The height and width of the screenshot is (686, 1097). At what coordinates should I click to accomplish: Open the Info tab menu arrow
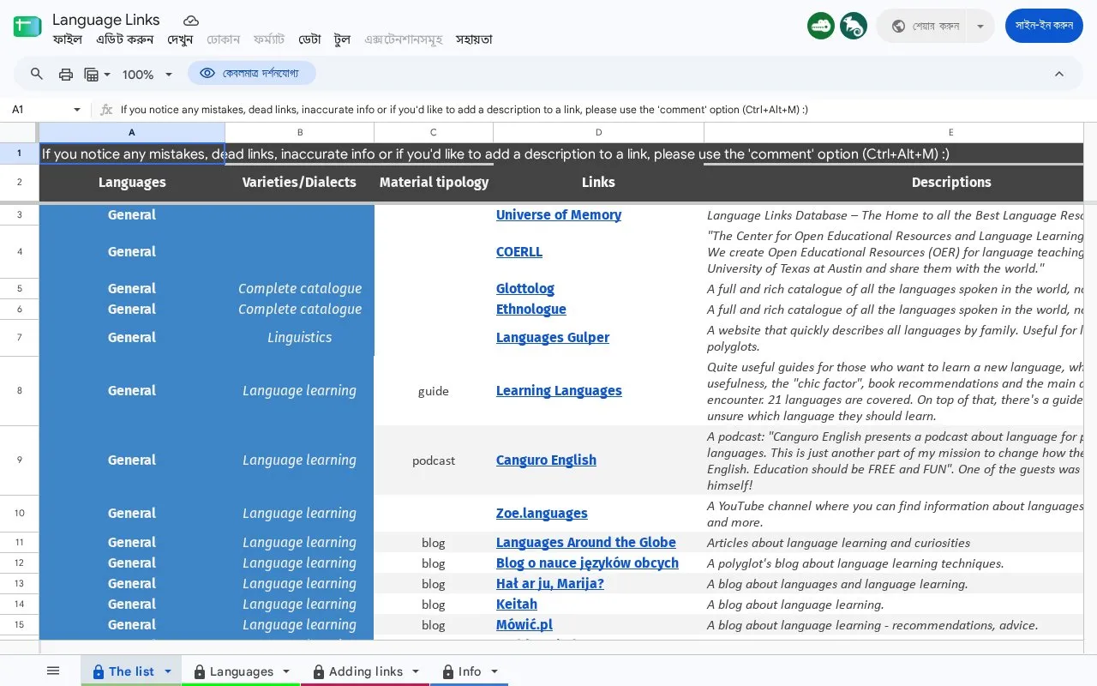coord(495,671)
